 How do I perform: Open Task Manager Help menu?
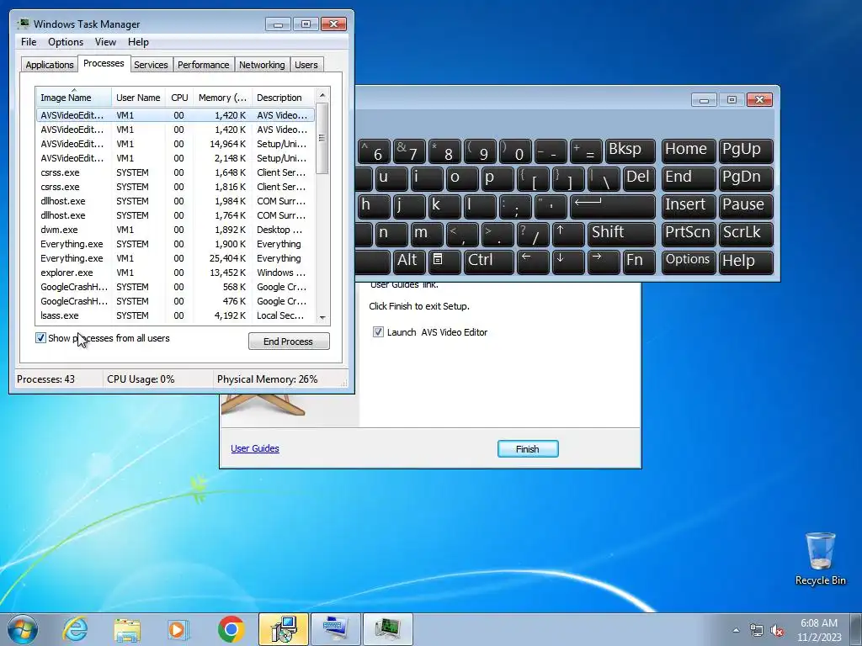[x=138, y=42]
